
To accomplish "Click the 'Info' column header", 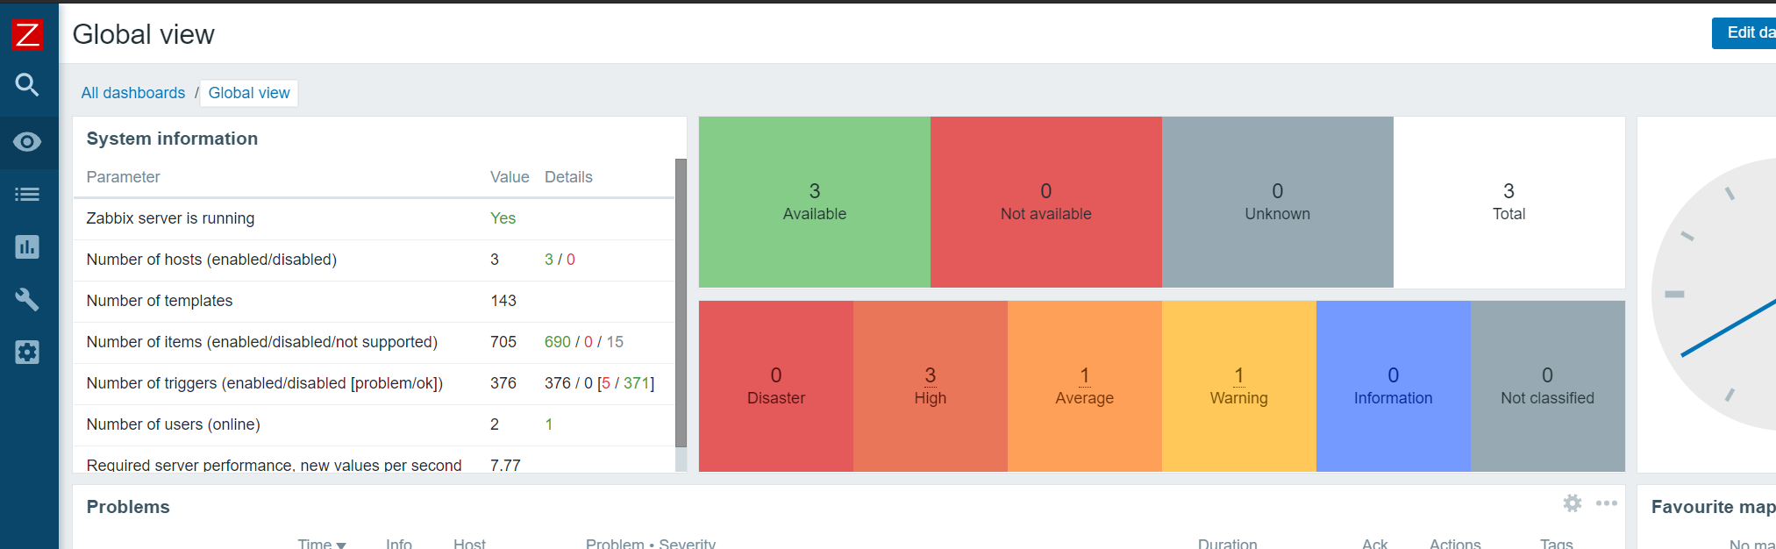I will pyautogui.click(x=399, y=545).
